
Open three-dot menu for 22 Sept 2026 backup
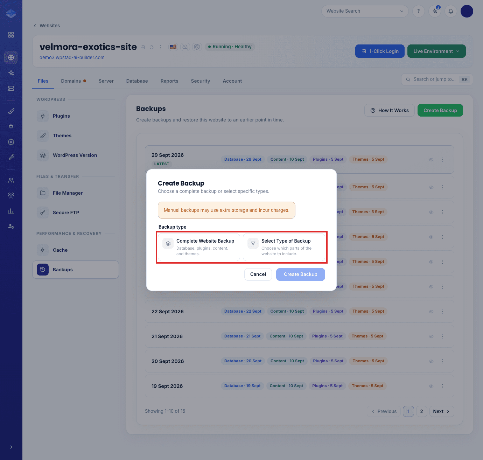point(442,312)
